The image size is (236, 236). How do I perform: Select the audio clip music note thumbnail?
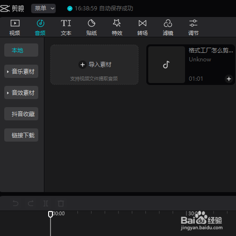[167, 65]
